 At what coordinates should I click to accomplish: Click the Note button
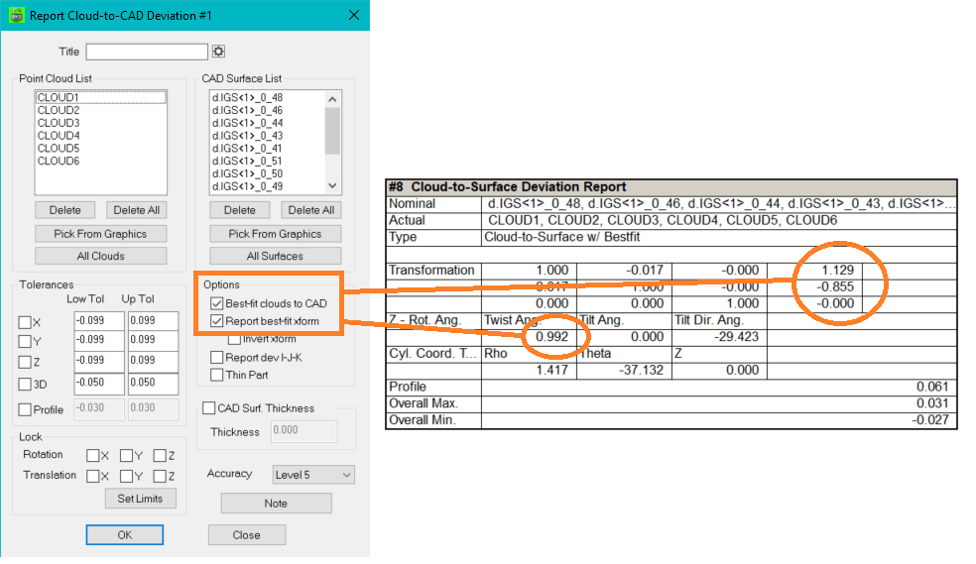tap(276, 503)
